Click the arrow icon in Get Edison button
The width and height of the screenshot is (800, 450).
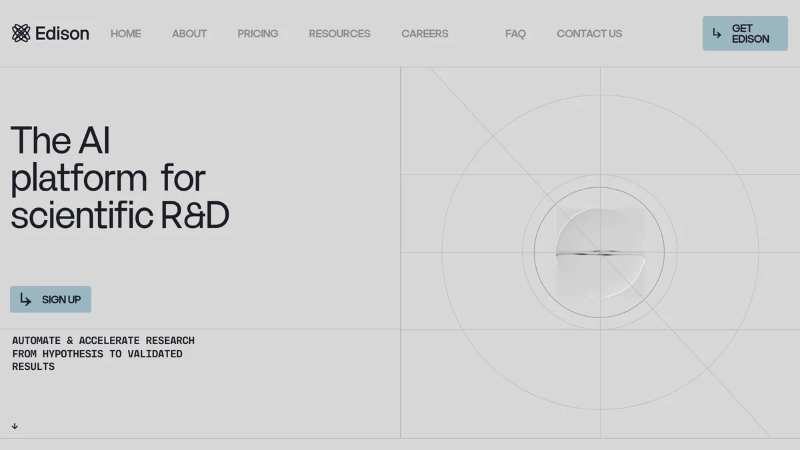717,33
